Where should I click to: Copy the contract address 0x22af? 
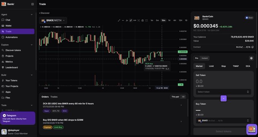(x=253, y=47)
